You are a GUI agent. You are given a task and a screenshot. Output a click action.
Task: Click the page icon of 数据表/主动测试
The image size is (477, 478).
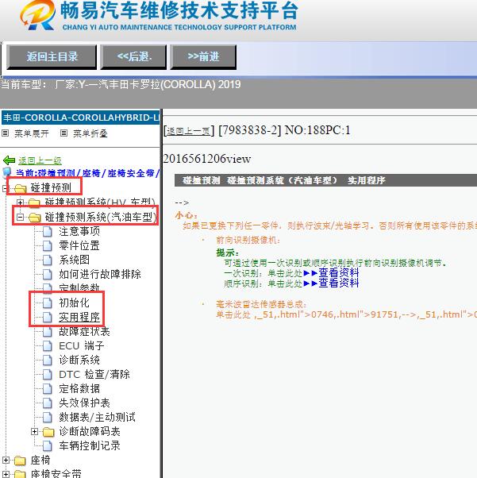(x=48, y=418)
